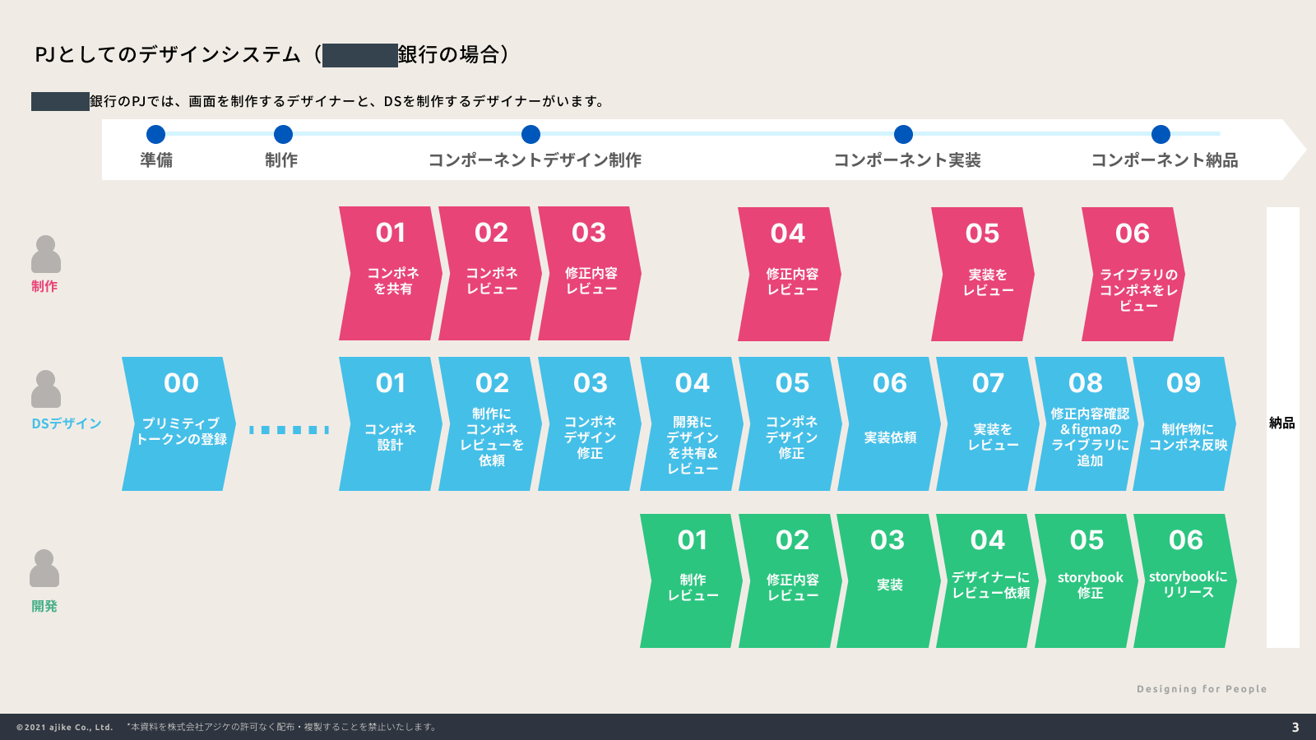Click the コンポーネント納品 timeline dot
This screenshot has height=740, width=1316.
pyautogui.click(x=1161, y=134)
